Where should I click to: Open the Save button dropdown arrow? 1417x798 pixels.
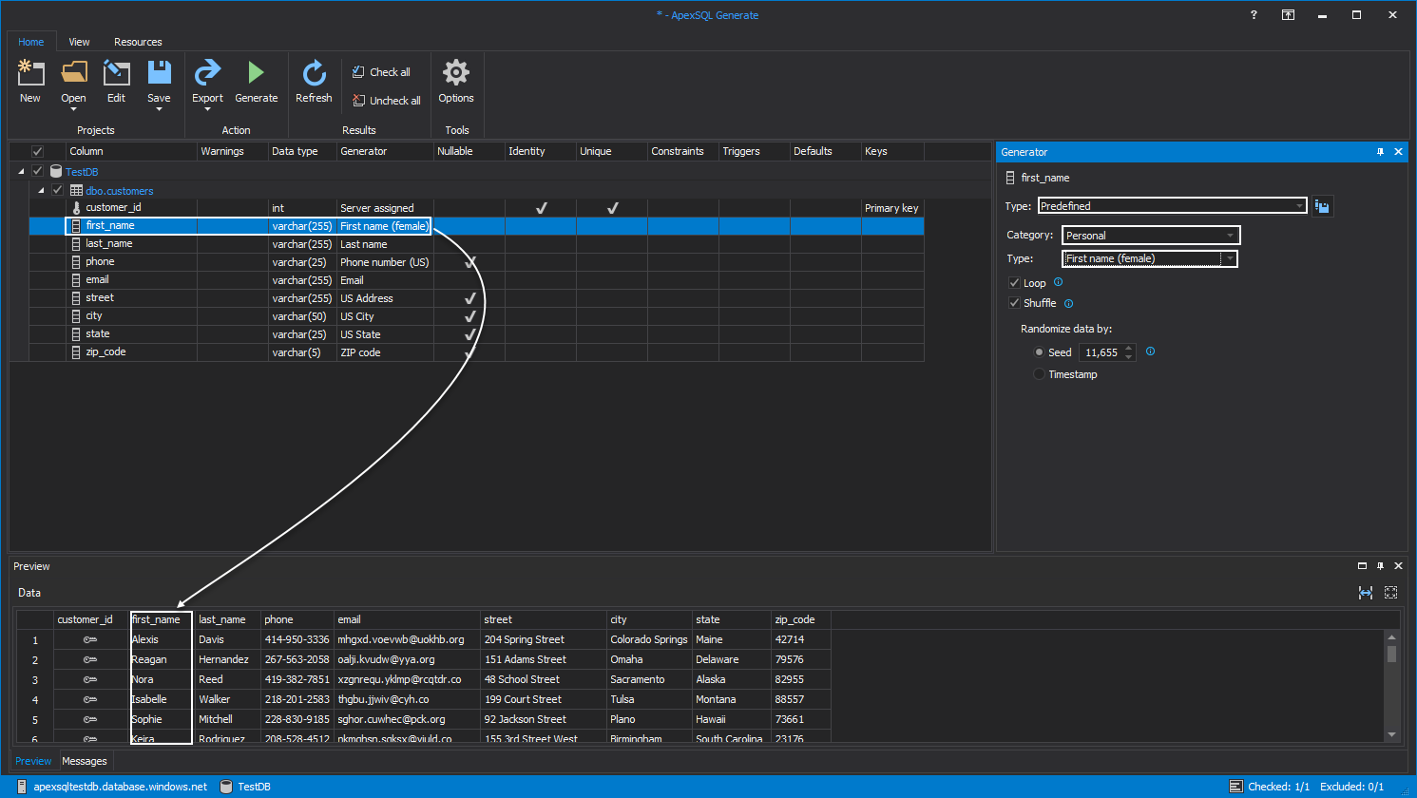tap(159, 109)
